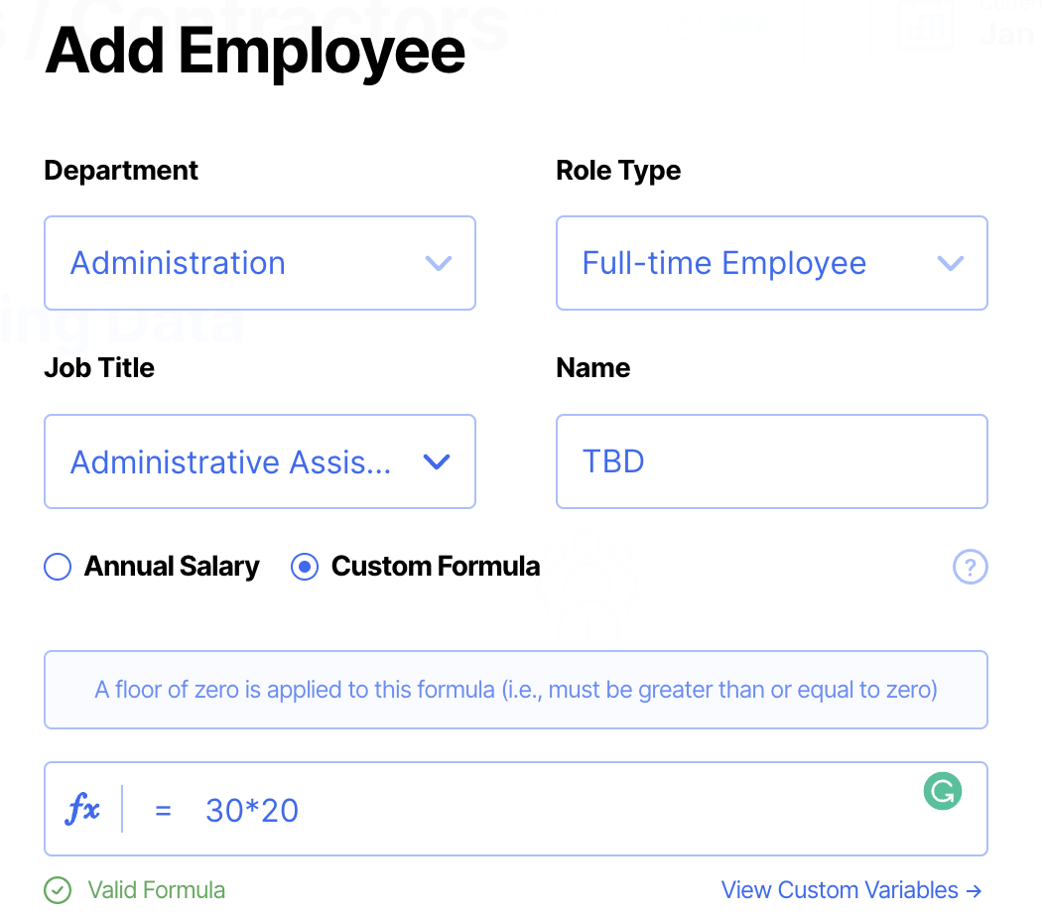Screen dimensions: 1044x917
Task: Click the help question mark icon
Action: [x=970, y=568]
